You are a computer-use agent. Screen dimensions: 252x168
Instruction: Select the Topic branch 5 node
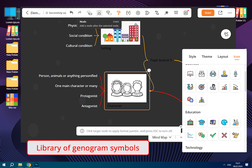(x=161, y=60)
